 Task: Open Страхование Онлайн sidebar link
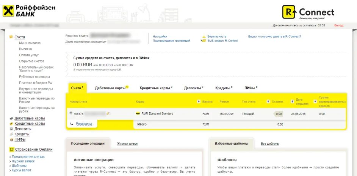click(x=34, y=150)
